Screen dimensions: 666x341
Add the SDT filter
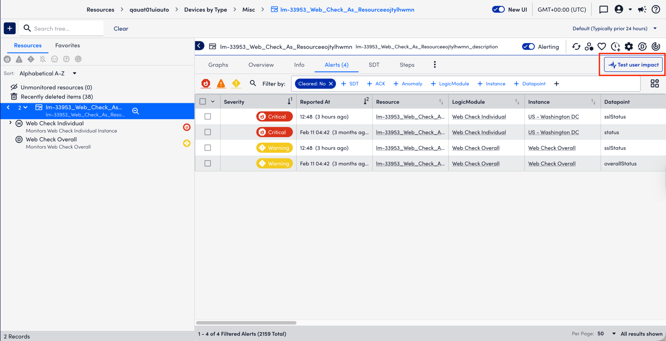350,83
